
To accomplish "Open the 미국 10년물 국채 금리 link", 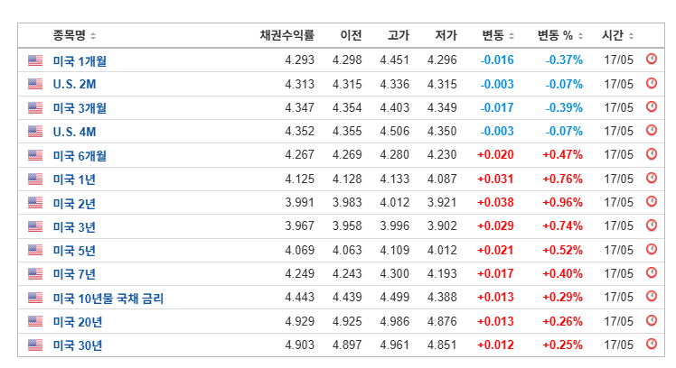I will [x=108, y=298].
